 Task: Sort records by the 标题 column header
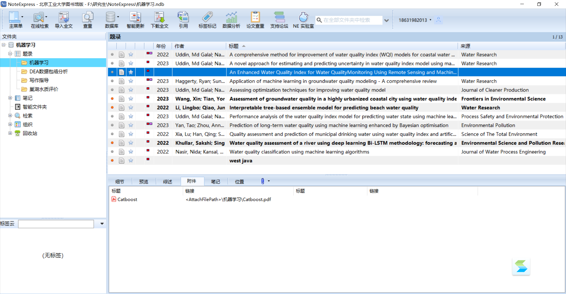[342, 46]
